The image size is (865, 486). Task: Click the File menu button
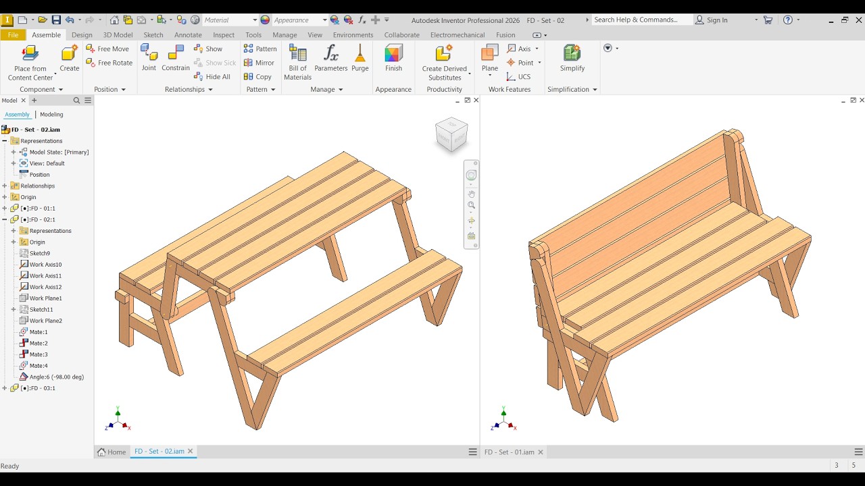point(13,35)
